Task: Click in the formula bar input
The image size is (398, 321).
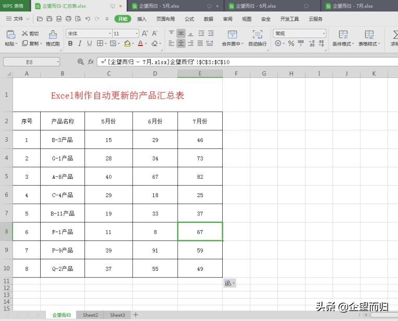Action: pyautogui.click(x=247, y=62)
